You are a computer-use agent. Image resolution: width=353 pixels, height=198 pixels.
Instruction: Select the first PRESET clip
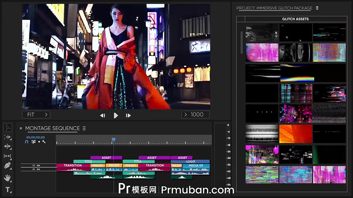coord(98,165)
